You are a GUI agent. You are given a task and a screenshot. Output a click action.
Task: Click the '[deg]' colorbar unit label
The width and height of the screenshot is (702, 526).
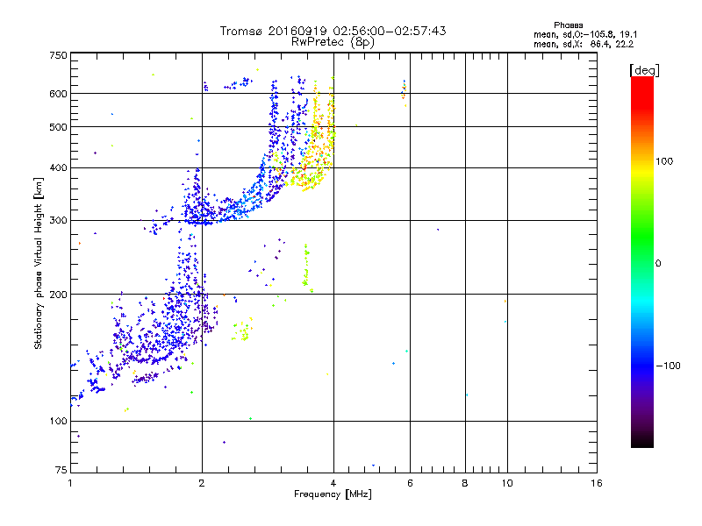pyautogui.click(x=644, y=71)
